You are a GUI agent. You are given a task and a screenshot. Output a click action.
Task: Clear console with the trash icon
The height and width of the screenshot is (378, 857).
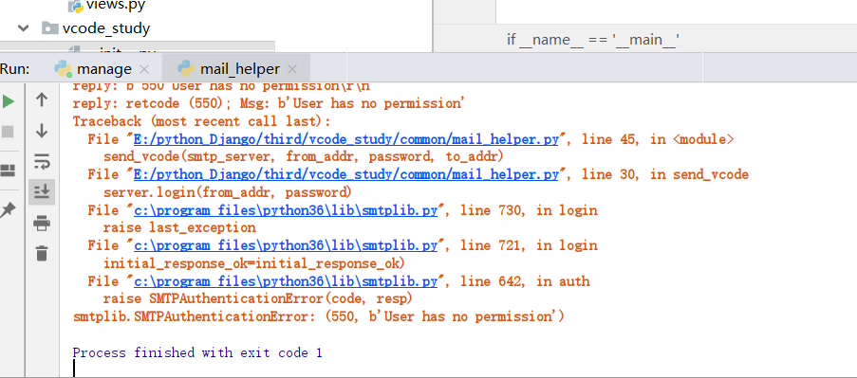click(x=42, y=253)
